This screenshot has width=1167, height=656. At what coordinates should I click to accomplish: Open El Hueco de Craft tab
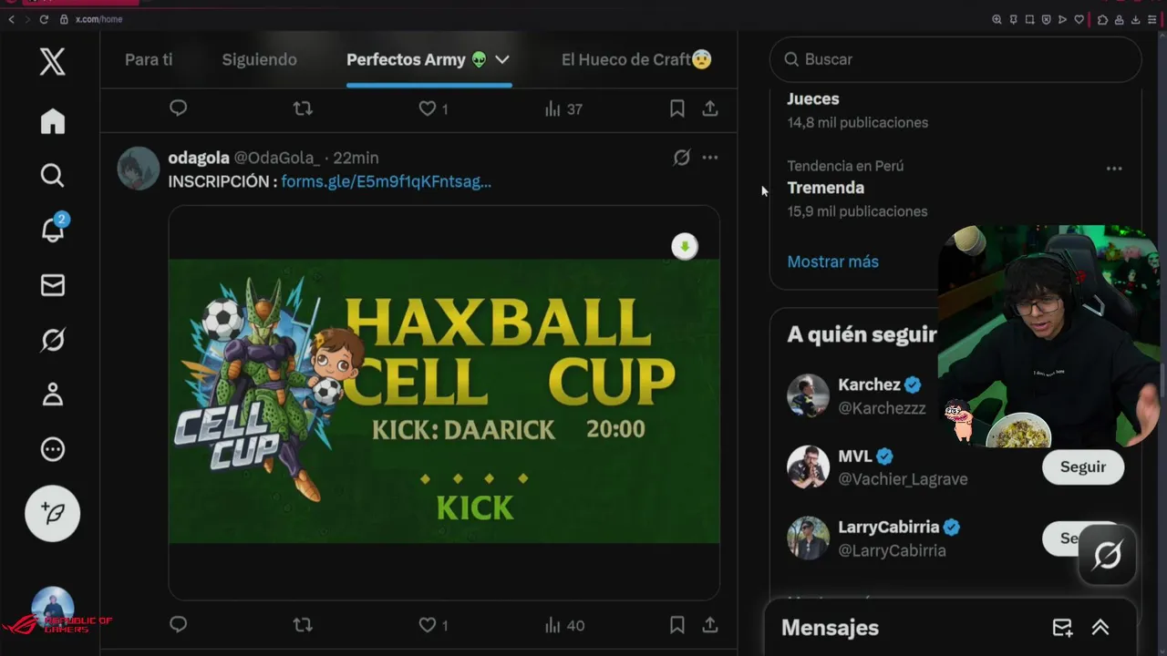tap(636, 59)
